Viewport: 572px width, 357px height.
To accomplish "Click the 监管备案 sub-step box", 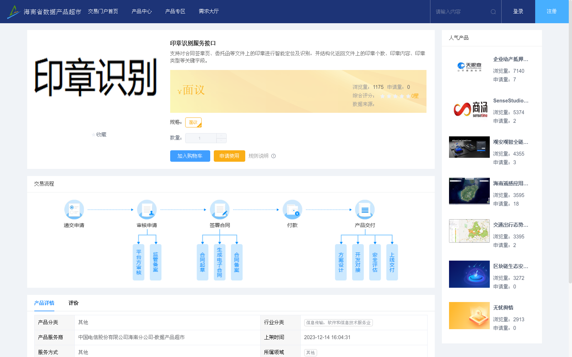I will [156, 262].
